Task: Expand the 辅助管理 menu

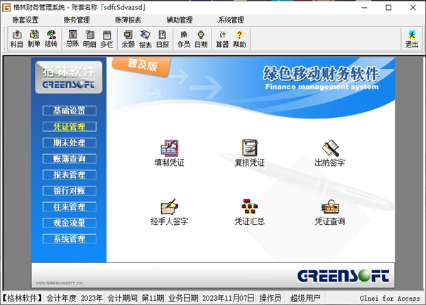Action: tap(180, 20)
